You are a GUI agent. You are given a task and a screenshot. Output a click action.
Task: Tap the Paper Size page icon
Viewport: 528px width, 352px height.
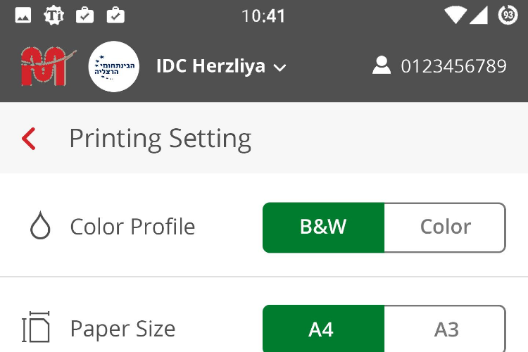click(x=36, y=327)
